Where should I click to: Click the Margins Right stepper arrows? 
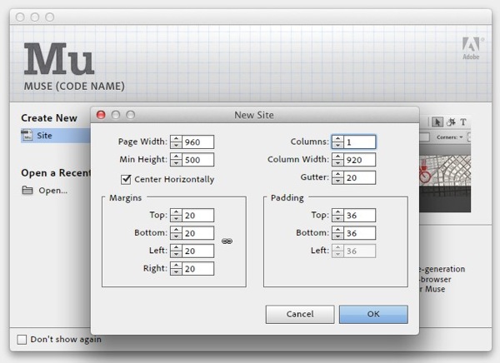[x=176, y=269]
